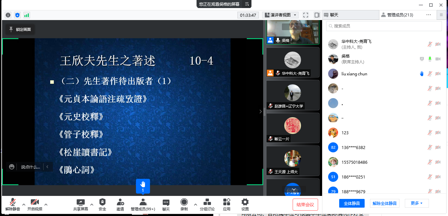
Task: Open the 演讲者视图 view dropdown
Action: [280, 15]
